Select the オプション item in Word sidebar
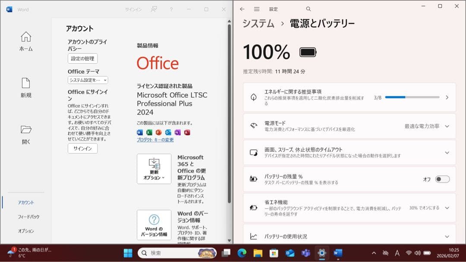Image resolution: width=466 pixels, height=262 pixels. 26,231
